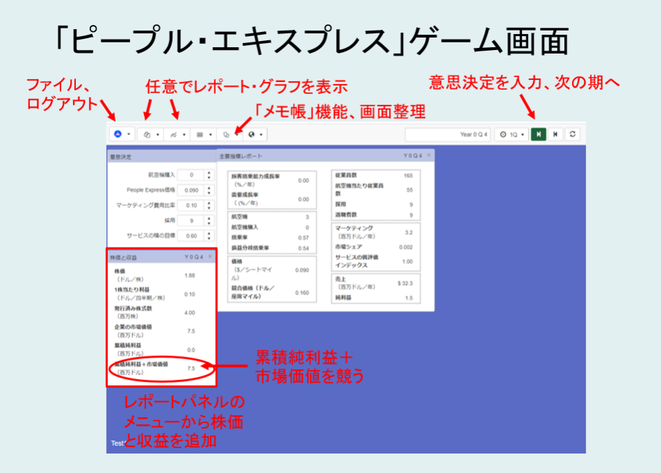The height and width of the screenshot is (473, 661).
Task: Select the 発行済み株式数 row label
Action: (133, 312)
